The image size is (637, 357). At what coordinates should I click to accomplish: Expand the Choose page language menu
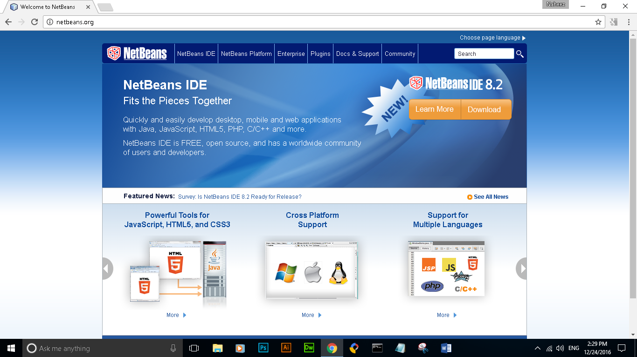[x=492, y=38]
